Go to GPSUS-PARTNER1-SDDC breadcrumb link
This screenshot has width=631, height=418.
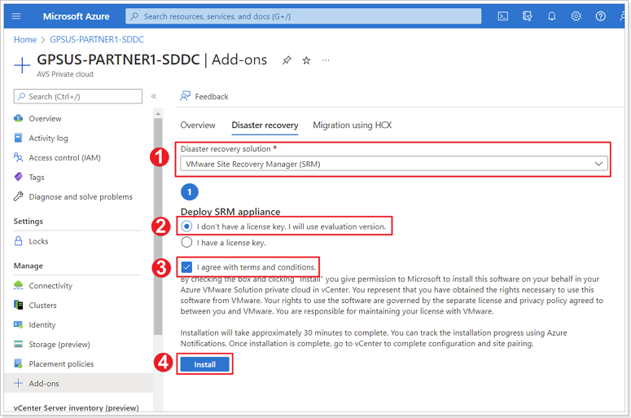[97, 39]
